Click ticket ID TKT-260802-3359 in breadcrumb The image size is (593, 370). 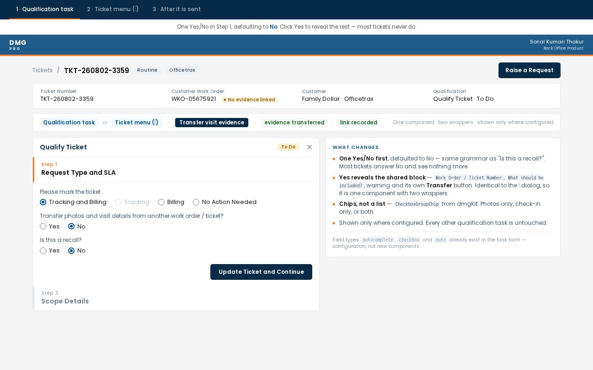click(x=96, y=70)
